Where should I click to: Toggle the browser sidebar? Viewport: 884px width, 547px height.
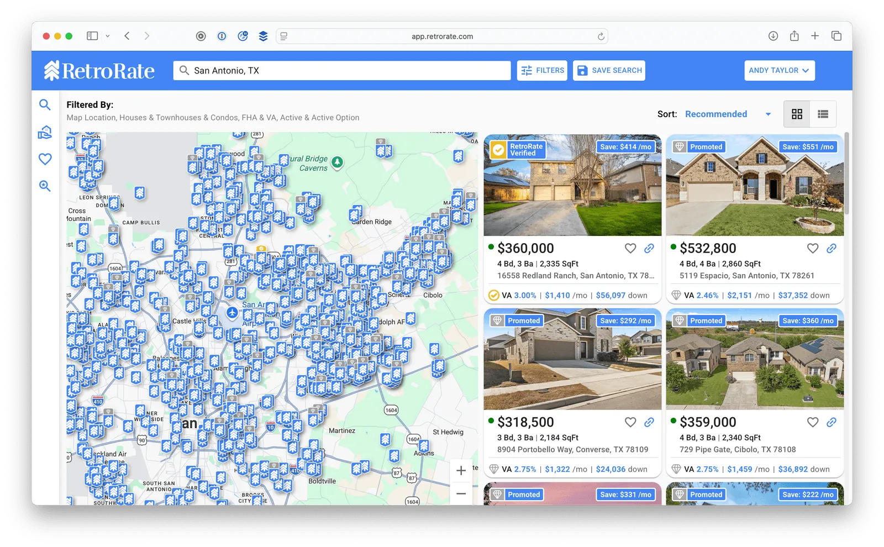click(x=92, y=36)
